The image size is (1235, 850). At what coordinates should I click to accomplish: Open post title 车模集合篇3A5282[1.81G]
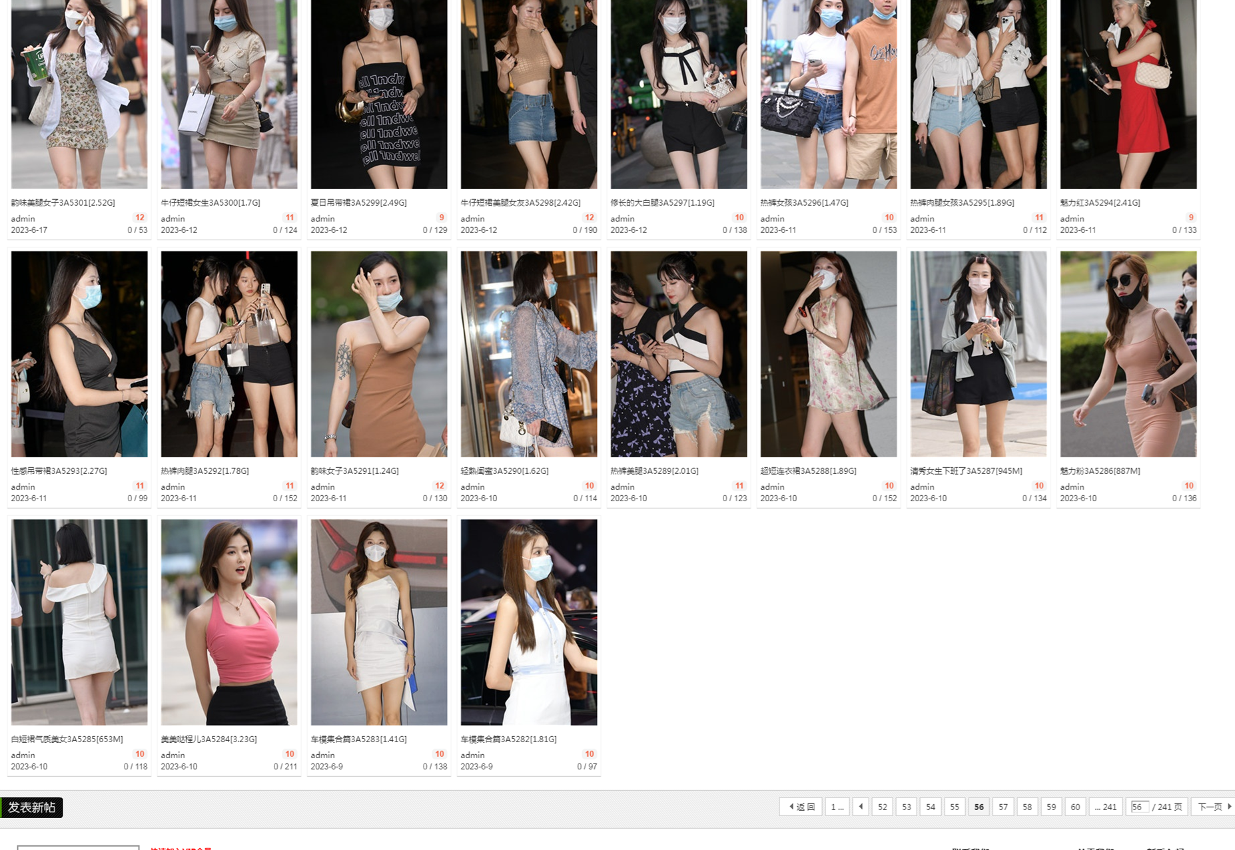coord(508,739)
